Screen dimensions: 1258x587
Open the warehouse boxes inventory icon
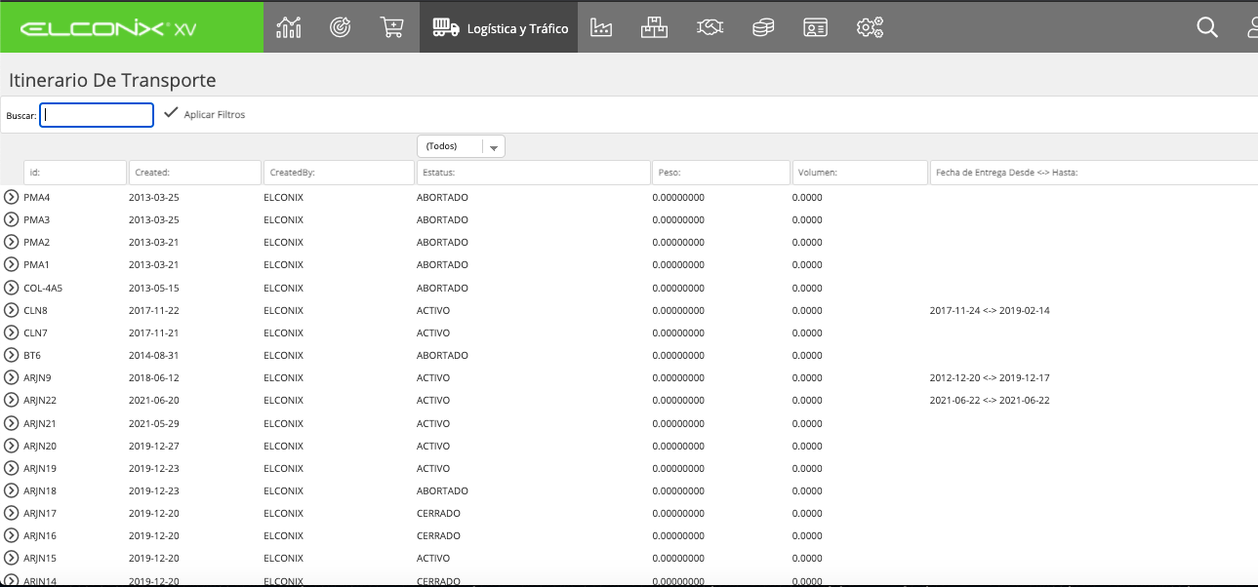pyautogui.click(x=654, y=27)
